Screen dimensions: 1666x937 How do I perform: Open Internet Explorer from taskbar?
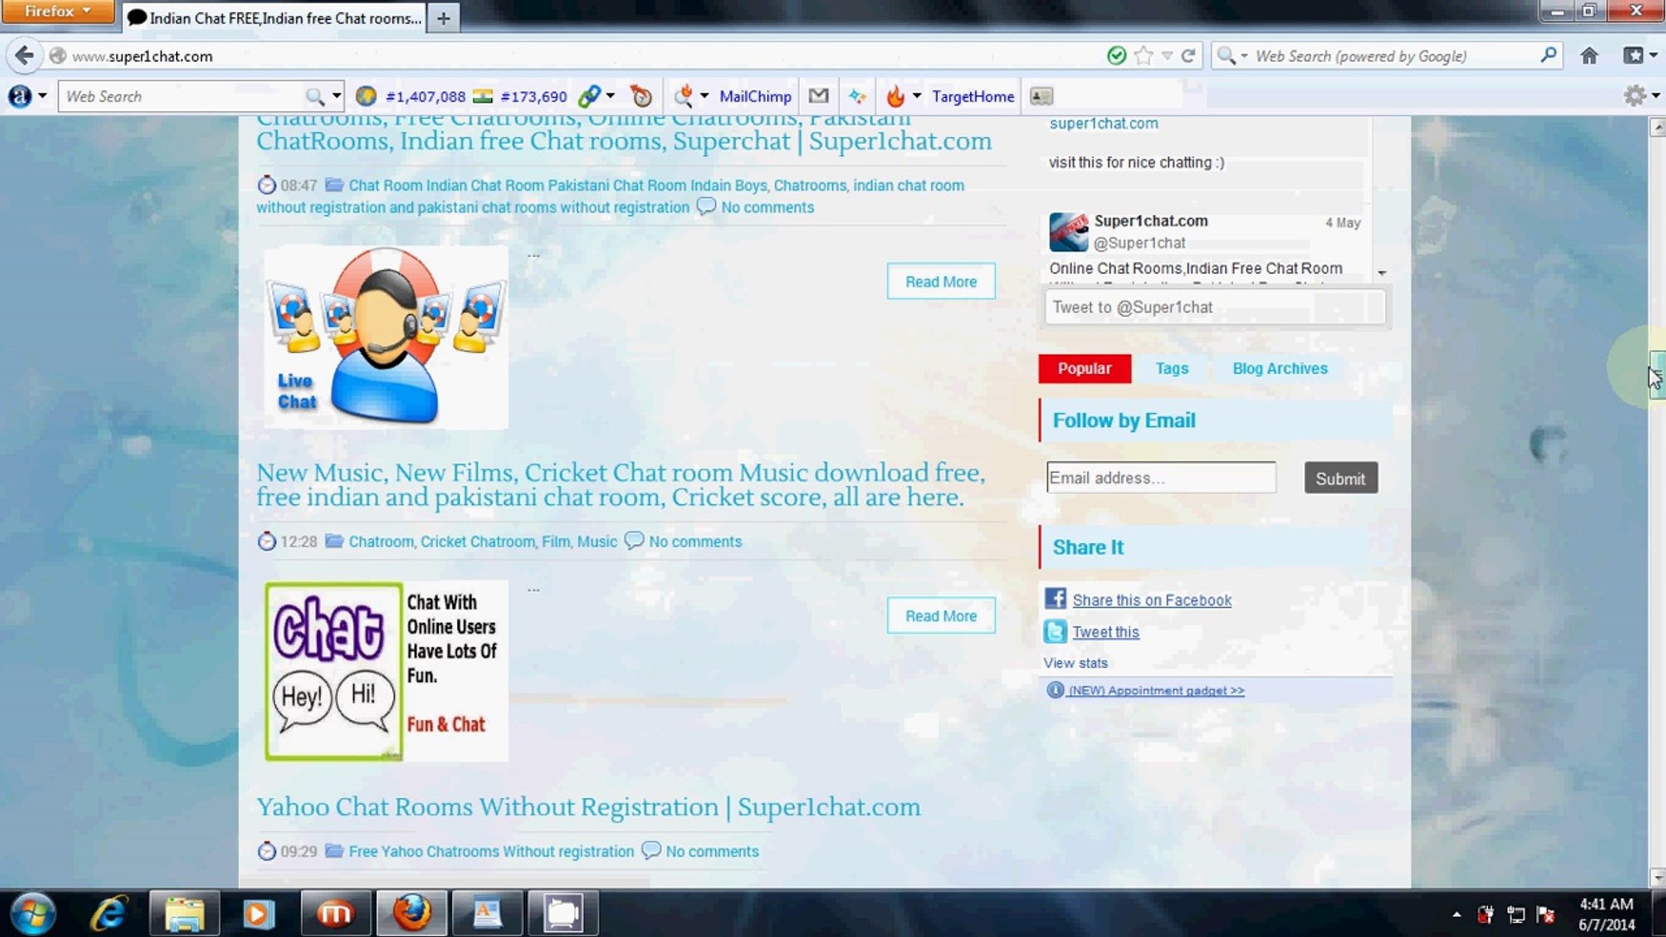point(109,914)
